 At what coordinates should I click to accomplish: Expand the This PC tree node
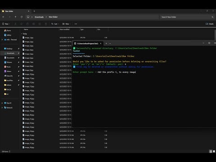[x=2, y=103]
